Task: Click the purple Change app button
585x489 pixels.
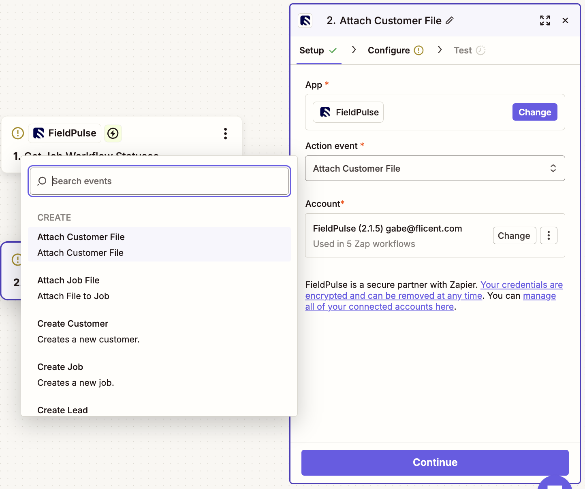Action: (535, 112)
